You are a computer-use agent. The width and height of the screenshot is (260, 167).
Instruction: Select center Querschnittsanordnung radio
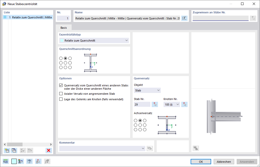[66, 63]
